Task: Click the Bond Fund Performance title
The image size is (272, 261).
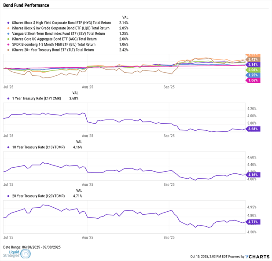Action: 26,5
